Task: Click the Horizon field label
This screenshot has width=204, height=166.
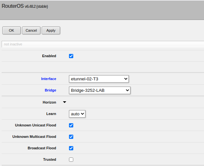Action: pyautogui.click(x=49, y=102)
